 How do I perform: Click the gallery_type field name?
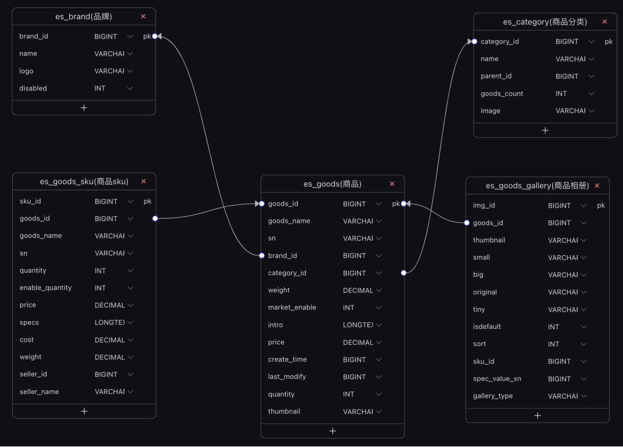[x=493, y=396]
